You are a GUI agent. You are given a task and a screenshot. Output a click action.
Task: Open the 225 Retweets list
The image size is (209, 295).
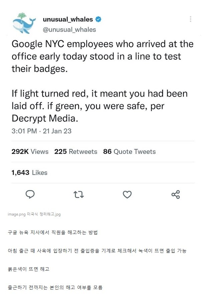[75, 152]
